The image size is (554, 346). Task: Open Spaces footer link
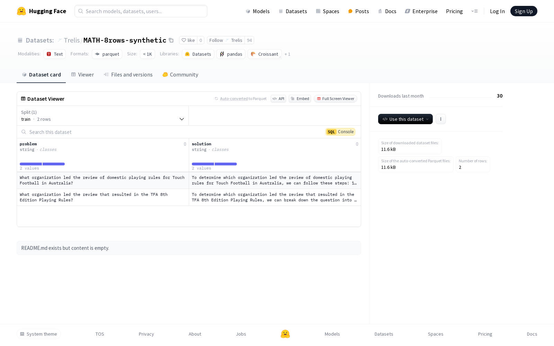click(x=436, y=334)
